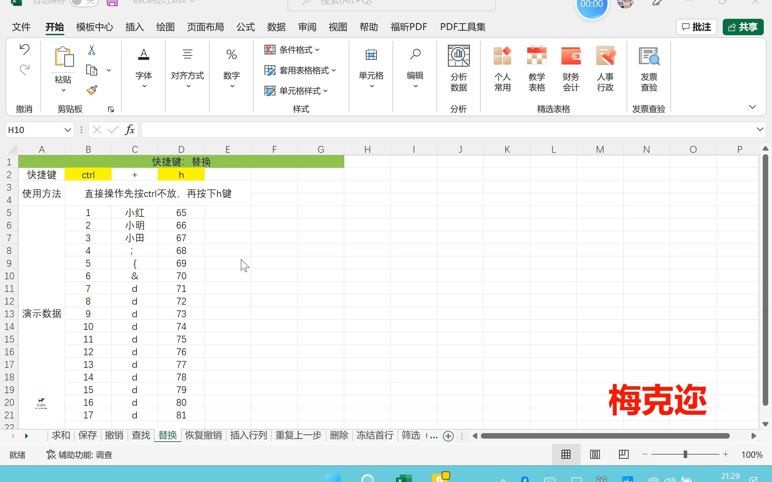This screenshot has height=482, width=772.
Task: Open the clipboard pane launcher
Action: point(111,109)
